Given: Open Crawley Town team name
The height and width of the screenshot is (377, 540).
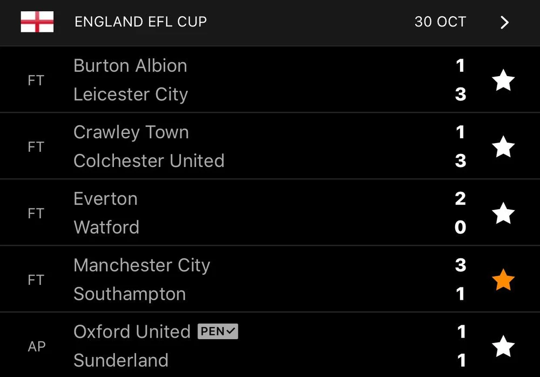Looking at the screenshot, I should click(x=131, y=132).
